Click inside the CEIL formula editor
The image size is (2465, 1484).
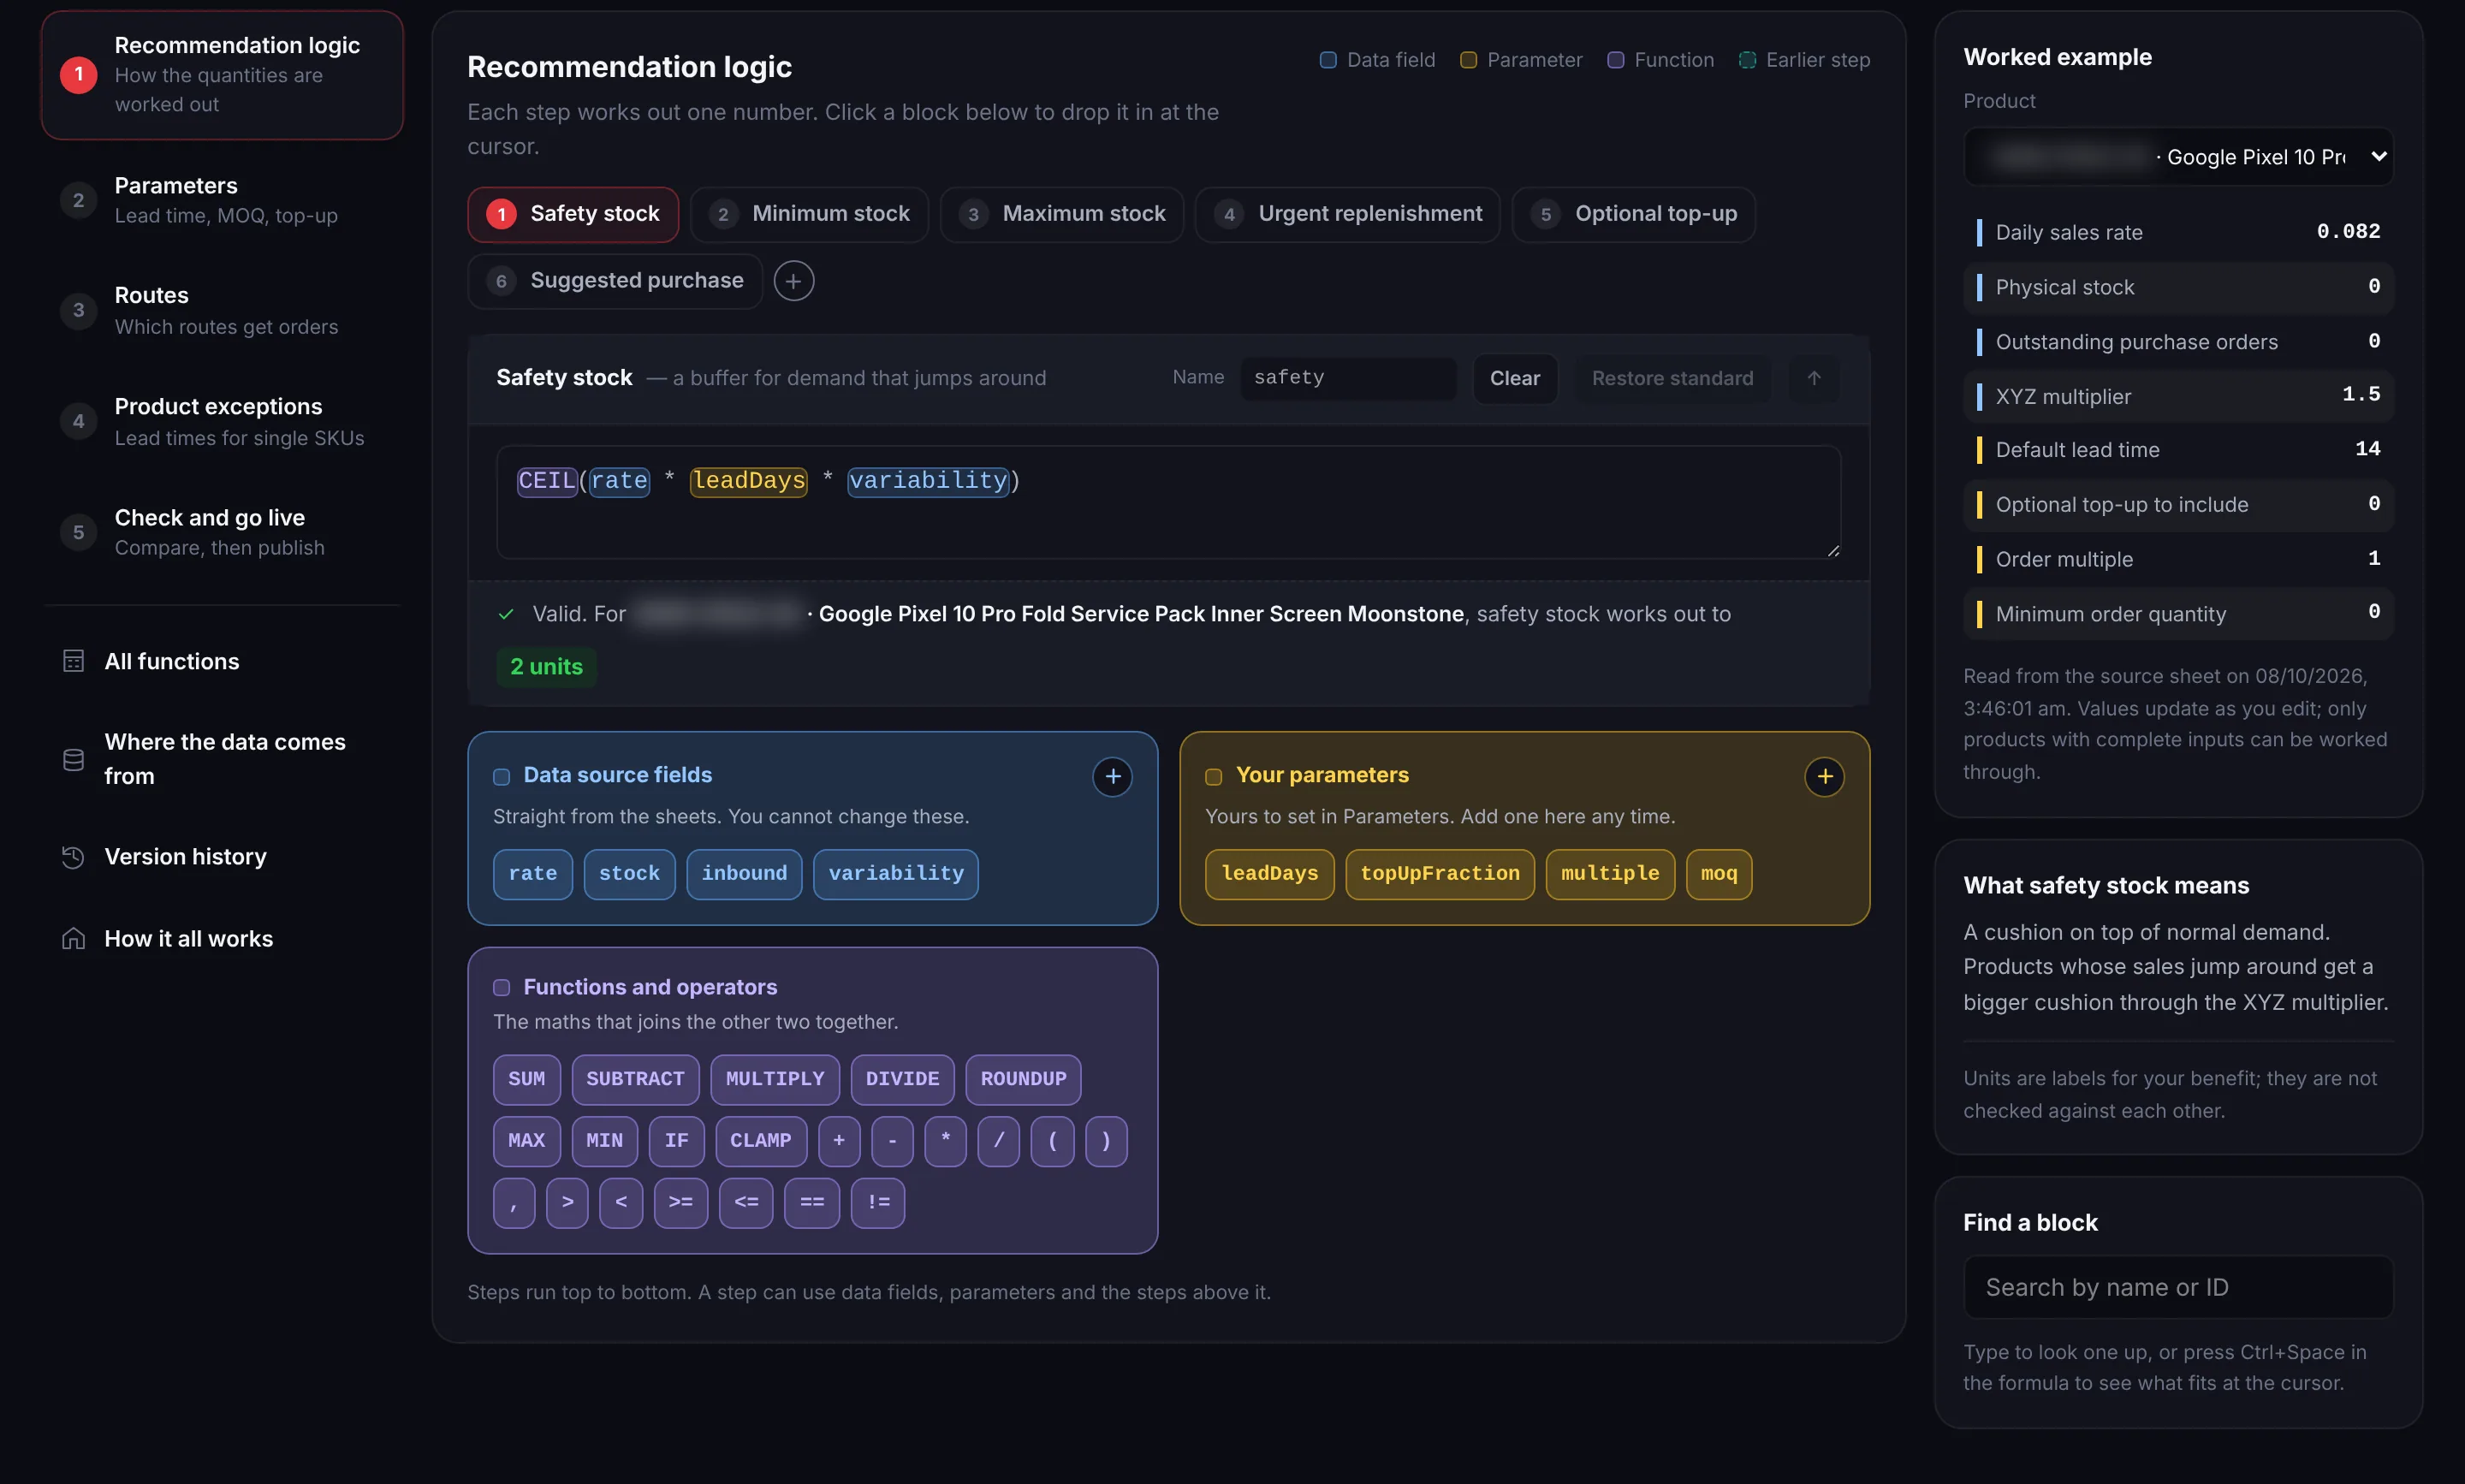coord(1168,502)
